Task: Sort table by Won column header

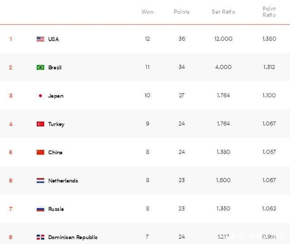Action: pyautogui.click(x=147, y=12)
